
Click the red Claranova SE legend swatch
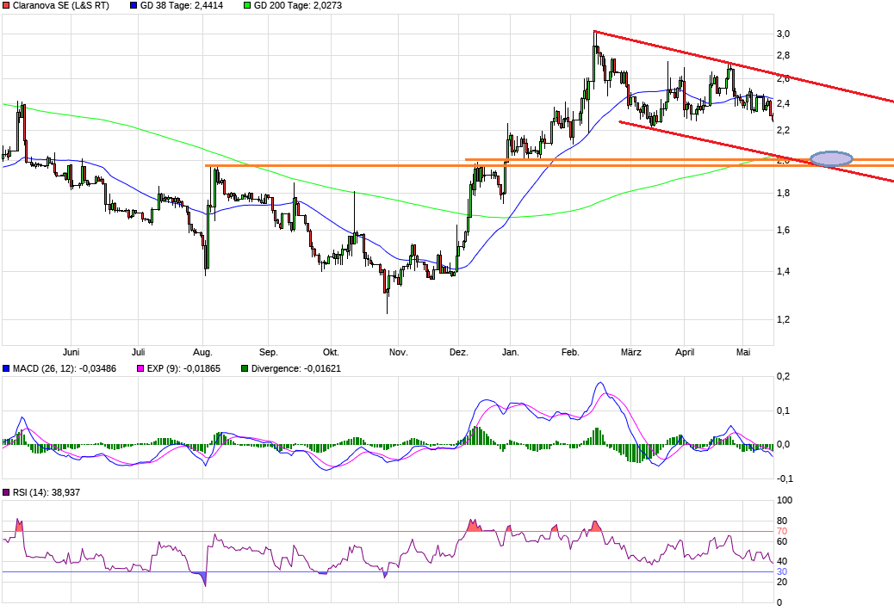click(6, 5)
